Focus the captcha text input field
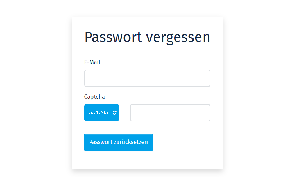299x177 pixels. coord(170,113)
